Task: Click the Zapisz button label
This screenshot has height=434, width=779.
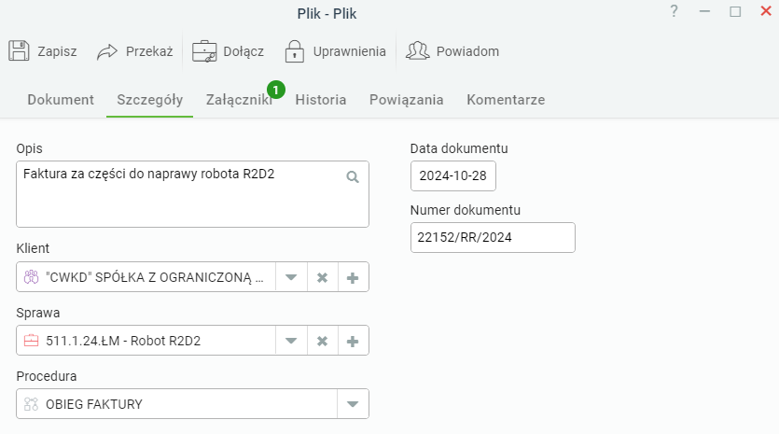Action: point(57,51)
